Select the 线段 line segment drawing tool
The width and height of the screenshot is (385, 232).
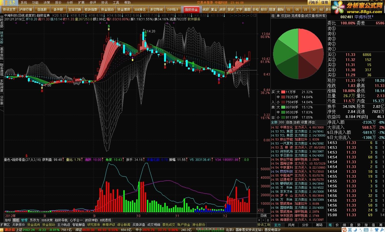(x=206, y=9)
